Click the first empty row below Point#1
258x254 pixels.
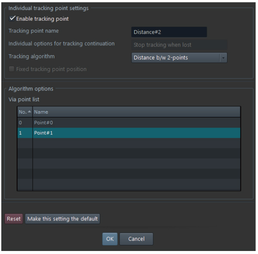(x=136, y=143)
